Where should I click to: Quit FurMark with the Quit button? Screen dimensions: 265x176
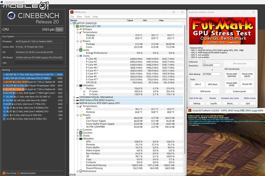(248, 103)
